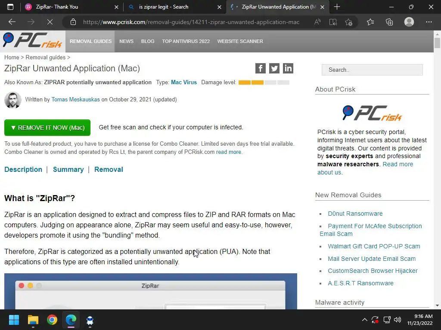Open the Favorites list icon
The width and height of the screenshot is (441, 330).
coord(370,22)
